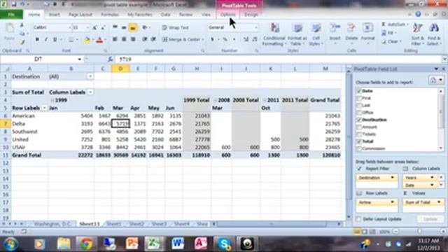Open Microsoft Word from the taskbar
The width and height of the screenshot is (448, 252).
[178, 244]
